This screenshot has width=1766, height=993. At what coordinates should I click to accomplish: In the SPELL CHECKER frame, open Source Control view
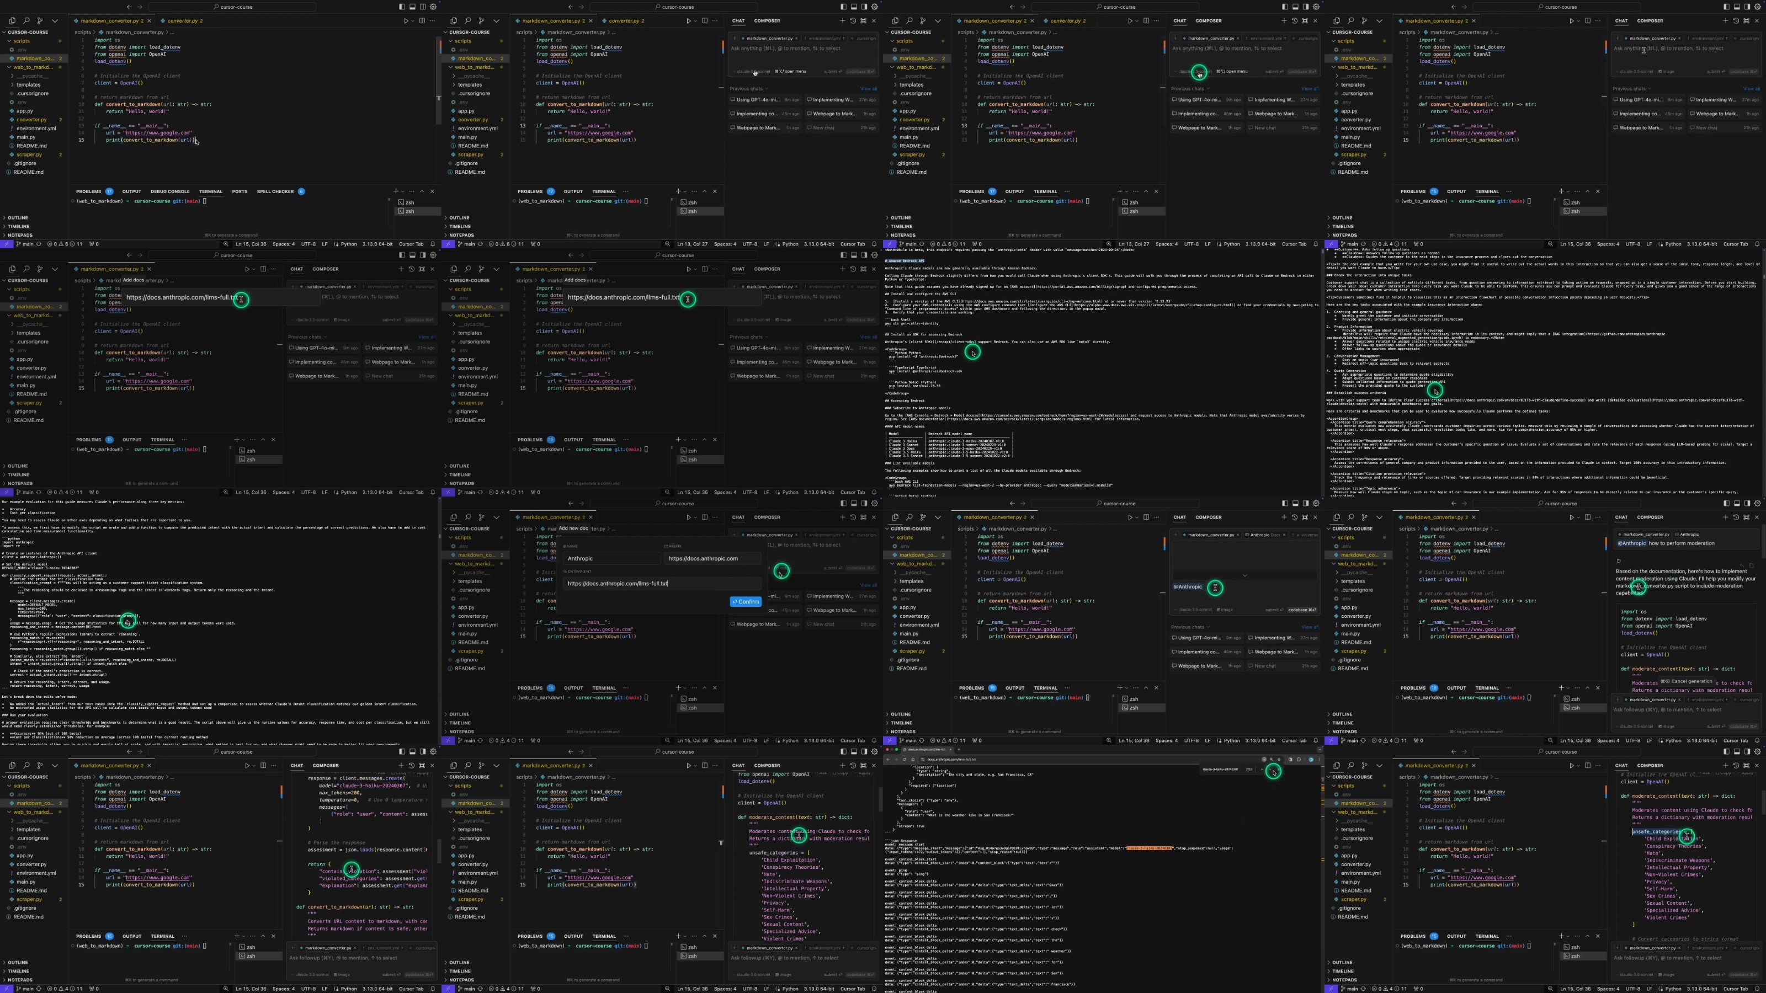pyautogui.click(x=40, y=20)
